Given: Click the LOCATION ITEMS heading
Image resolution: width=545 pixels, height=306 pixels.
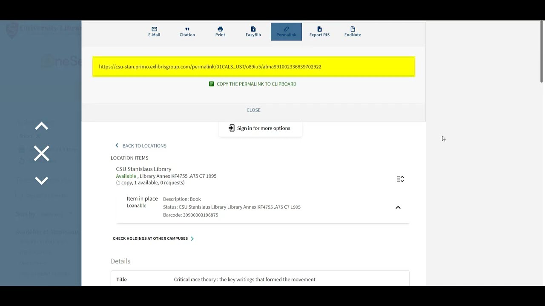Looking at the screenshot, I should click(129, 158).
